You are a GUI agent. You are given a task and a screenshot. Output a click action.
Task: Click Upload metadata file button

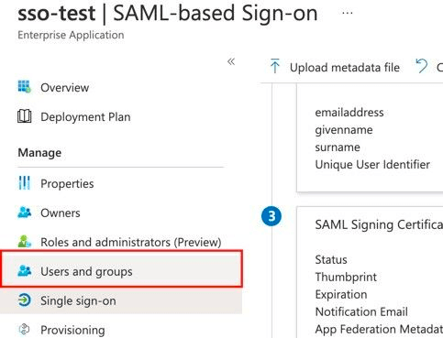tap(335, 67)
